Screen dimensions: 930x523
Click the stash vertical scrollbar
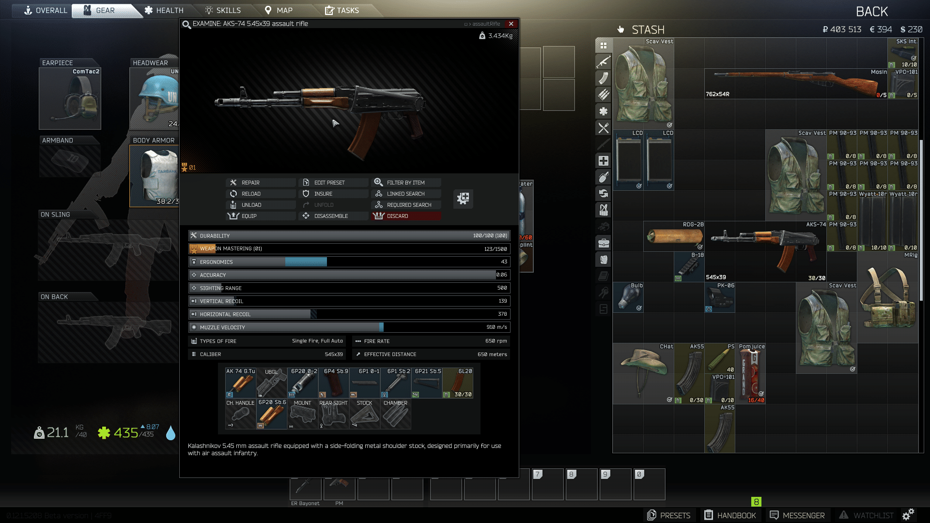(921, 220)
